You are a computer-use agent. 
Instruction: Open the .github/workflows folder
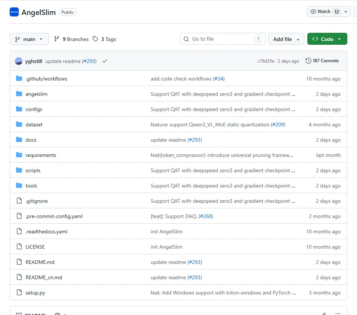click(46, 79)
